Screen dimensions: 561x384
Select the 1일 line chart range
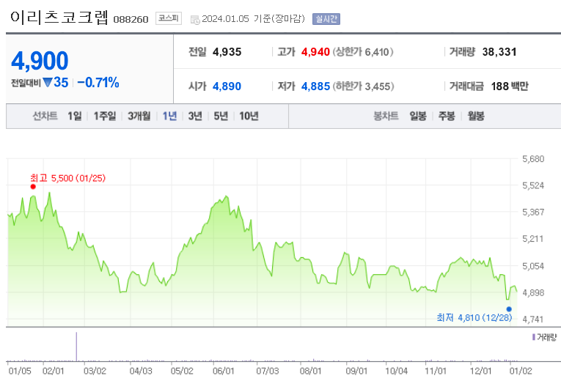coord(75,116)
